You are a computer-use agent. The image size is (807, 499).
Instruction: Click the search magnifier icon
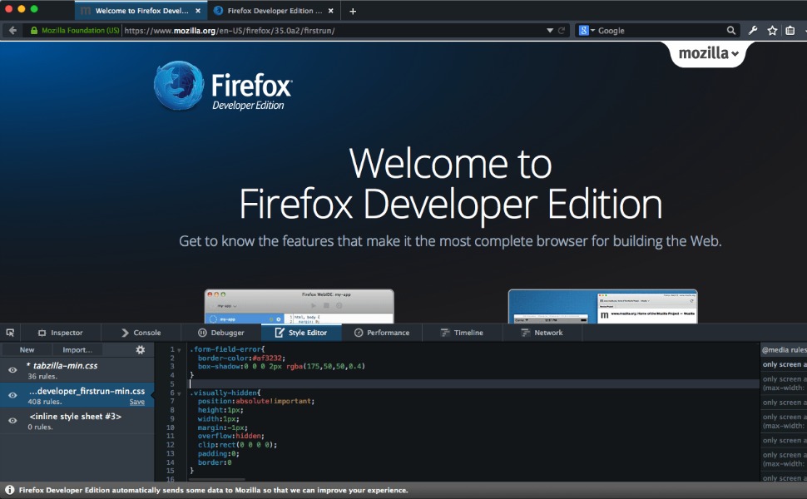coord(730,30)
